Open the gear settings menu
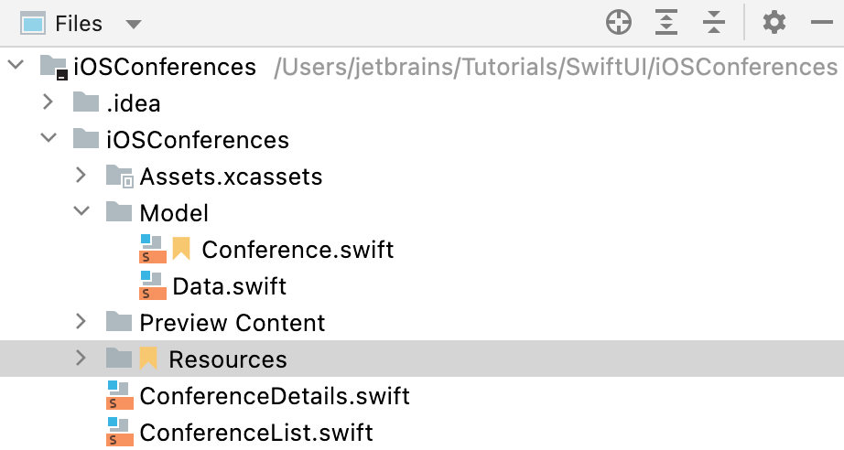 (774, 23)
